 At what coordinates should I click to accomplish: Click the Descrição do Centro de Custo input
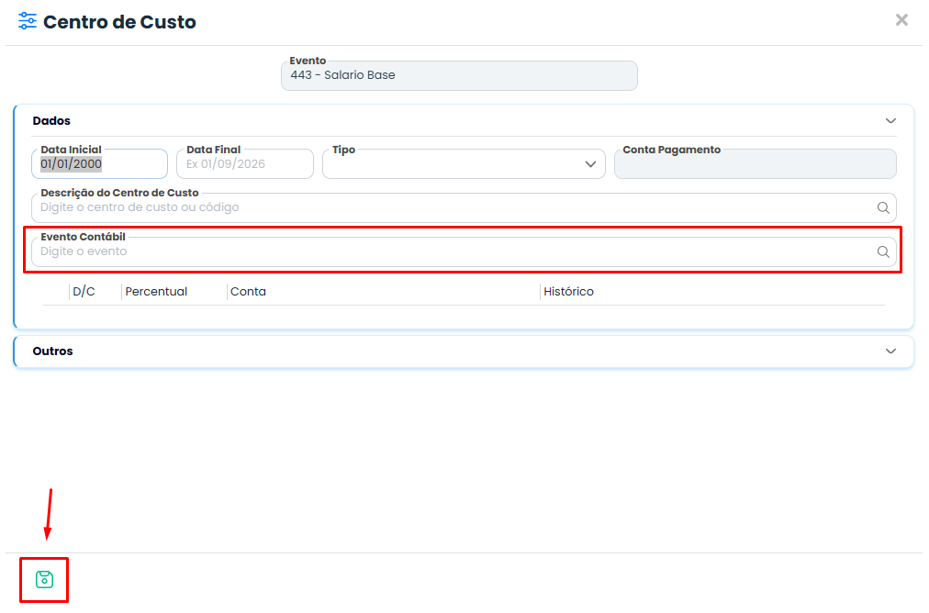[464, 208]
